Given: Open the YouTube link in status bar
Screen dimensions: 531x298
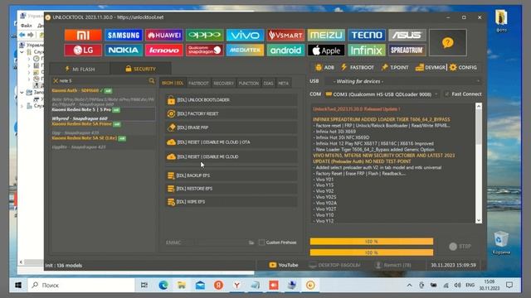Looking at the screenshot, I should [x=284, y=265].
